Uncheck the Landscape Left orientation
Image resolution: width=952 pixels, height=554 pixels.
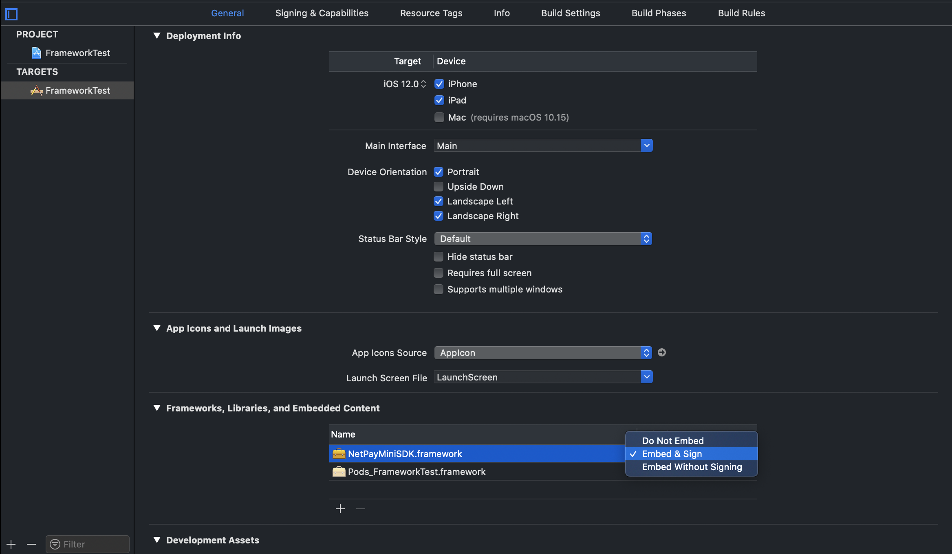[x=439, y=201]
